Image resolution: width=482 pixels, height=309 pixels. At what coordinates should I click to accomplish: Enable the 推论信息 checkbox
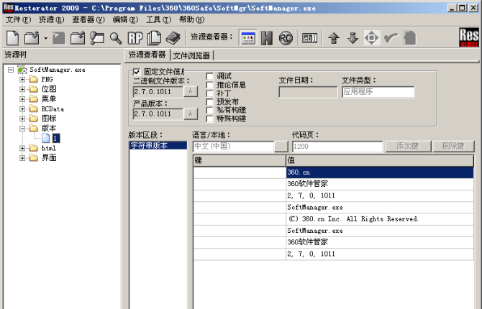(x=210, y=85)
